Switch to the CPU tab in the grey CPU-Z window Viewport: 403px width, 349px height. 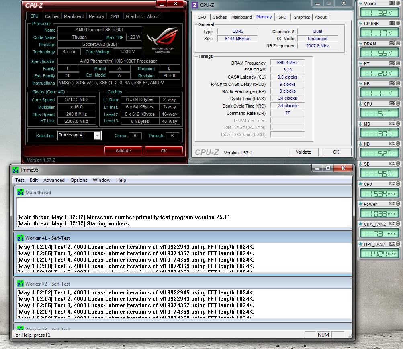[202, 17]
